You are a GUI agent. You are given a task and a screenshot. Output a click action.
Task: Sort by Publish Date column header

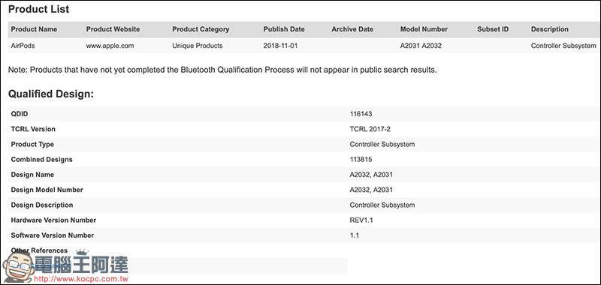click(x=284, y=29)
